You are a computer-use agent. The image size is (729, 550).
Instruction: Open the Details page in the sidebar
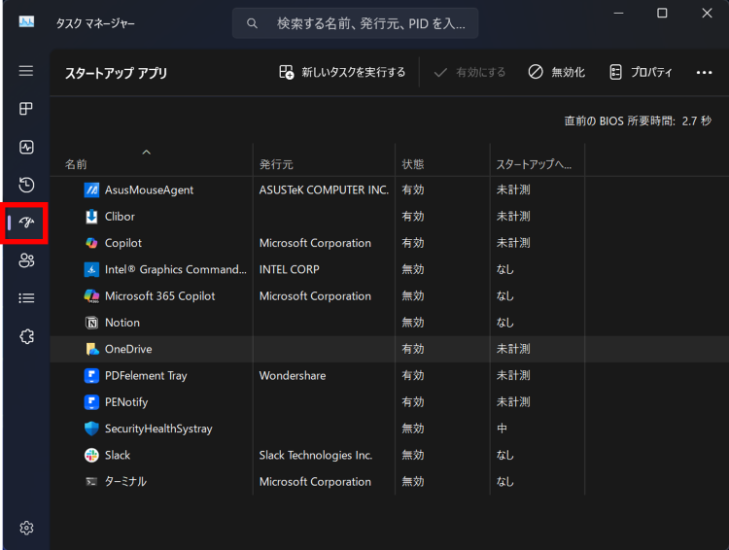[x=26, y=298]
